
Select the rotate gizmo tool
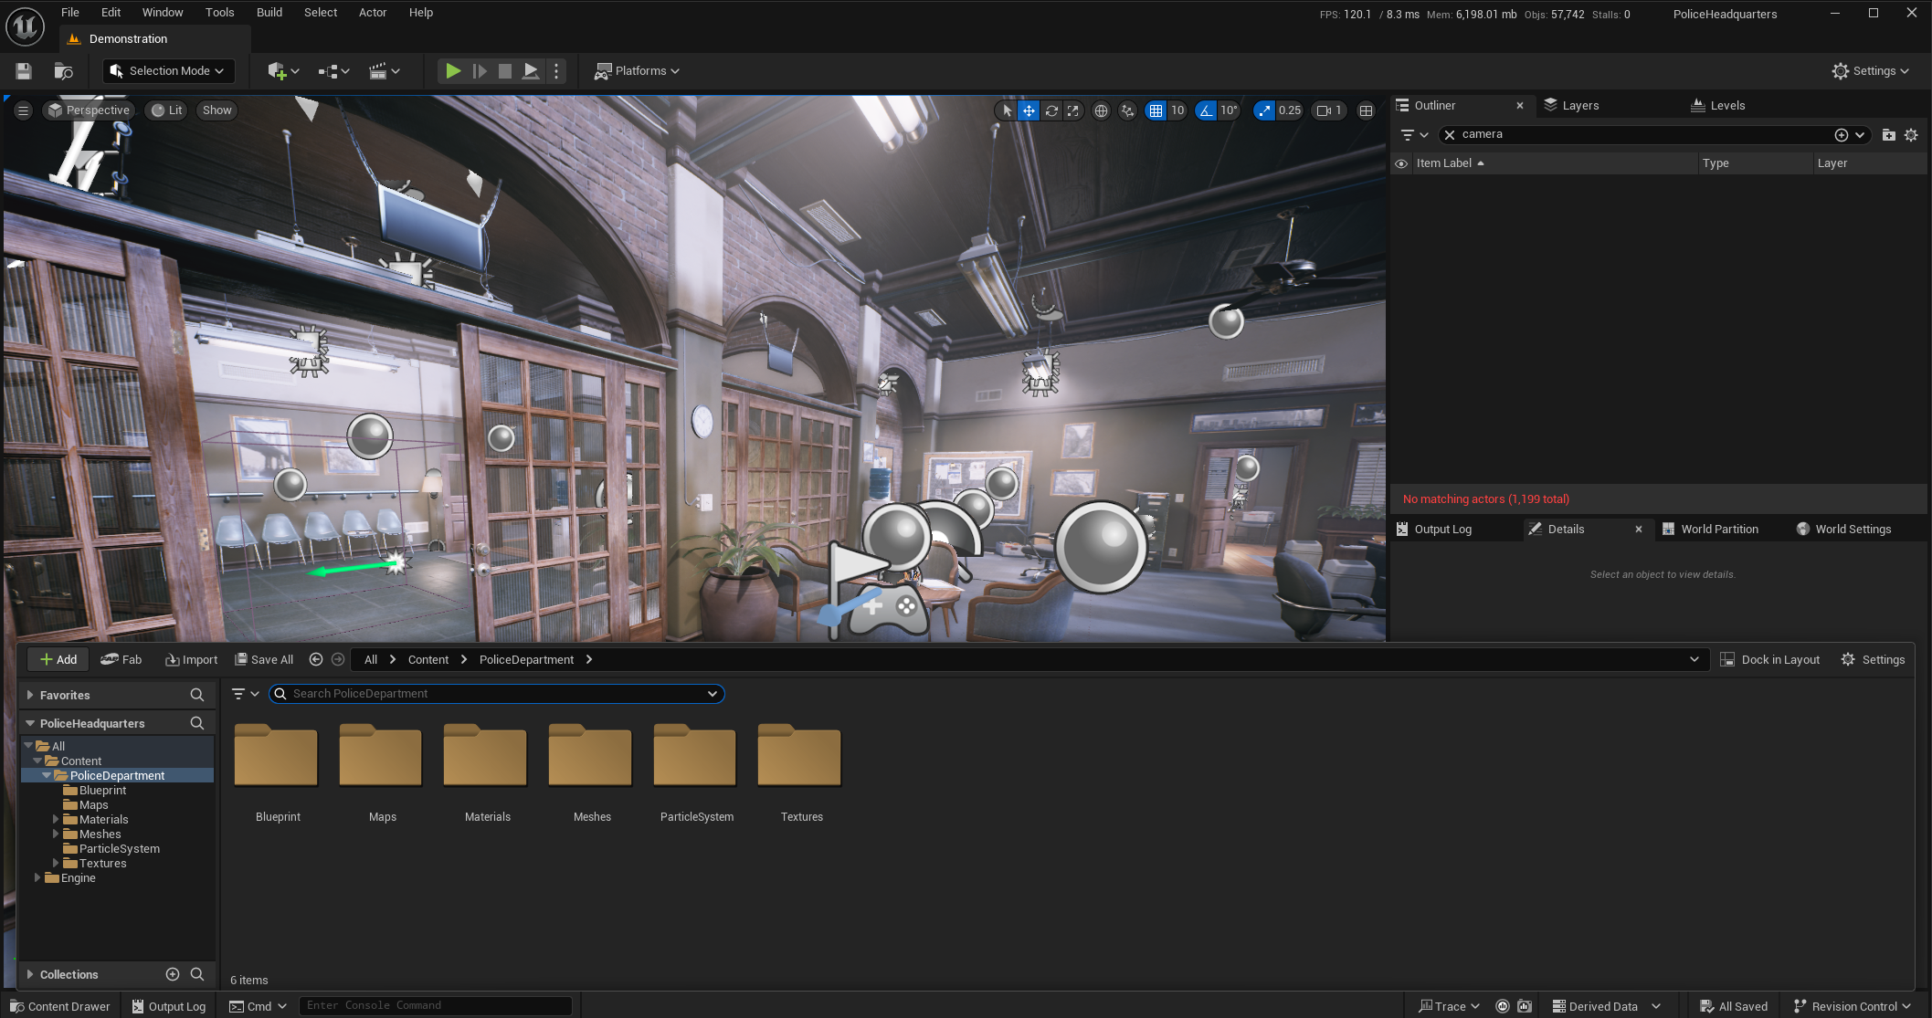click(x=1051, y=110)
